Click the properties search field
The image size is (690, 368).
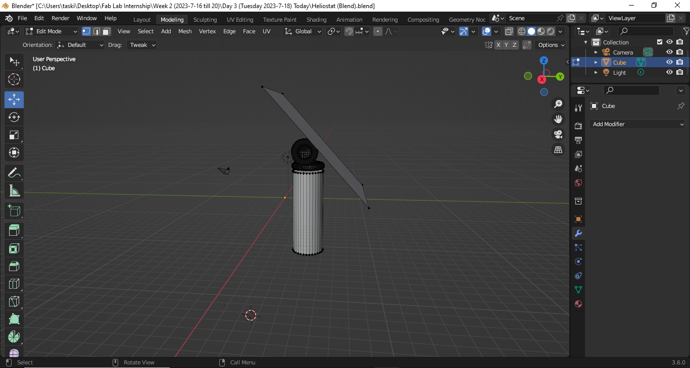[632, 90]
